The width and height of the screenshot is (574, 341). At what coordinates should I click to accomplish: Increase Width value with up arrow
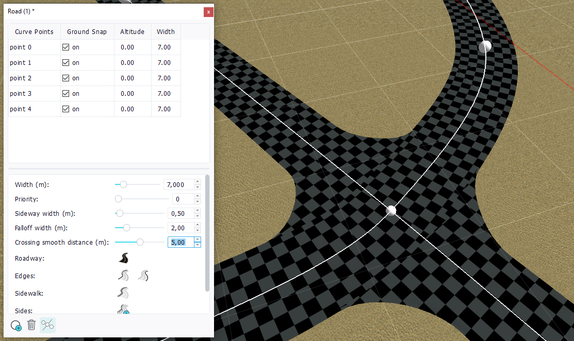tap(198, 182)
